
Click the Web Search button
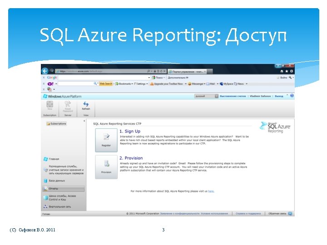coord(106,83)
